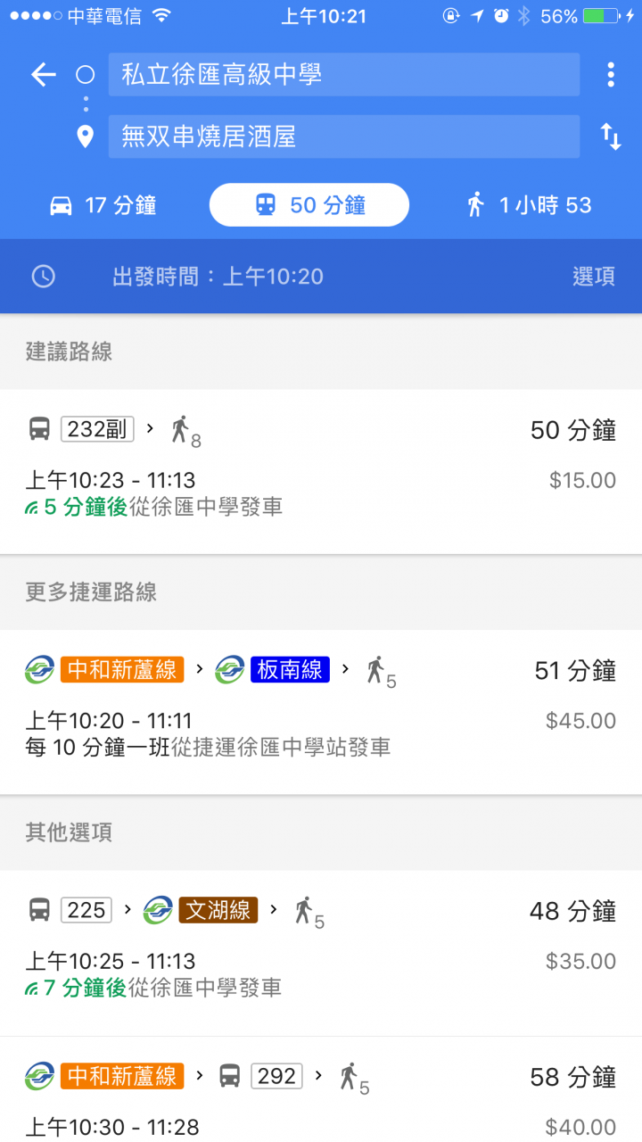Change departure time 出發時間：上午10:20
The width and height of the screenshot is (642, 1142).
click(218, 277)
